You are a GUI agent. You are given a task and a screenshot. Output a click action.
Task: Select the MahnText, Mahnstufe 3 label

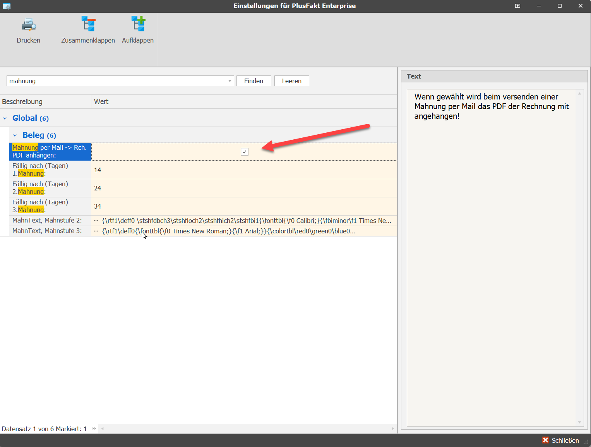coord(47,231)
